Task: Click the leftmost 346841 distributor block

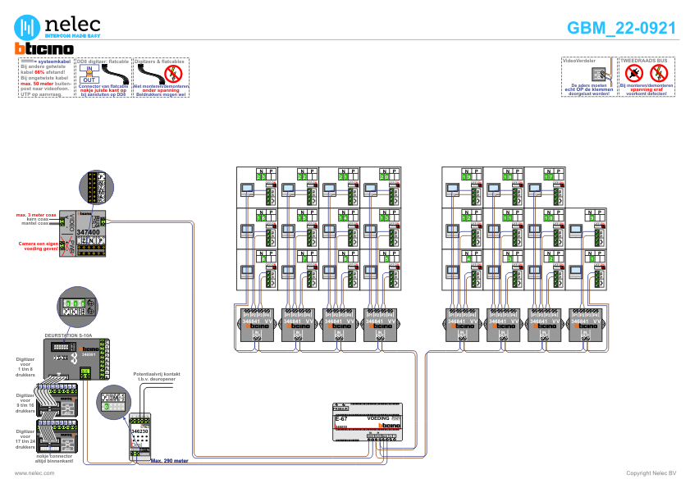Action: [x=257, y=325]
